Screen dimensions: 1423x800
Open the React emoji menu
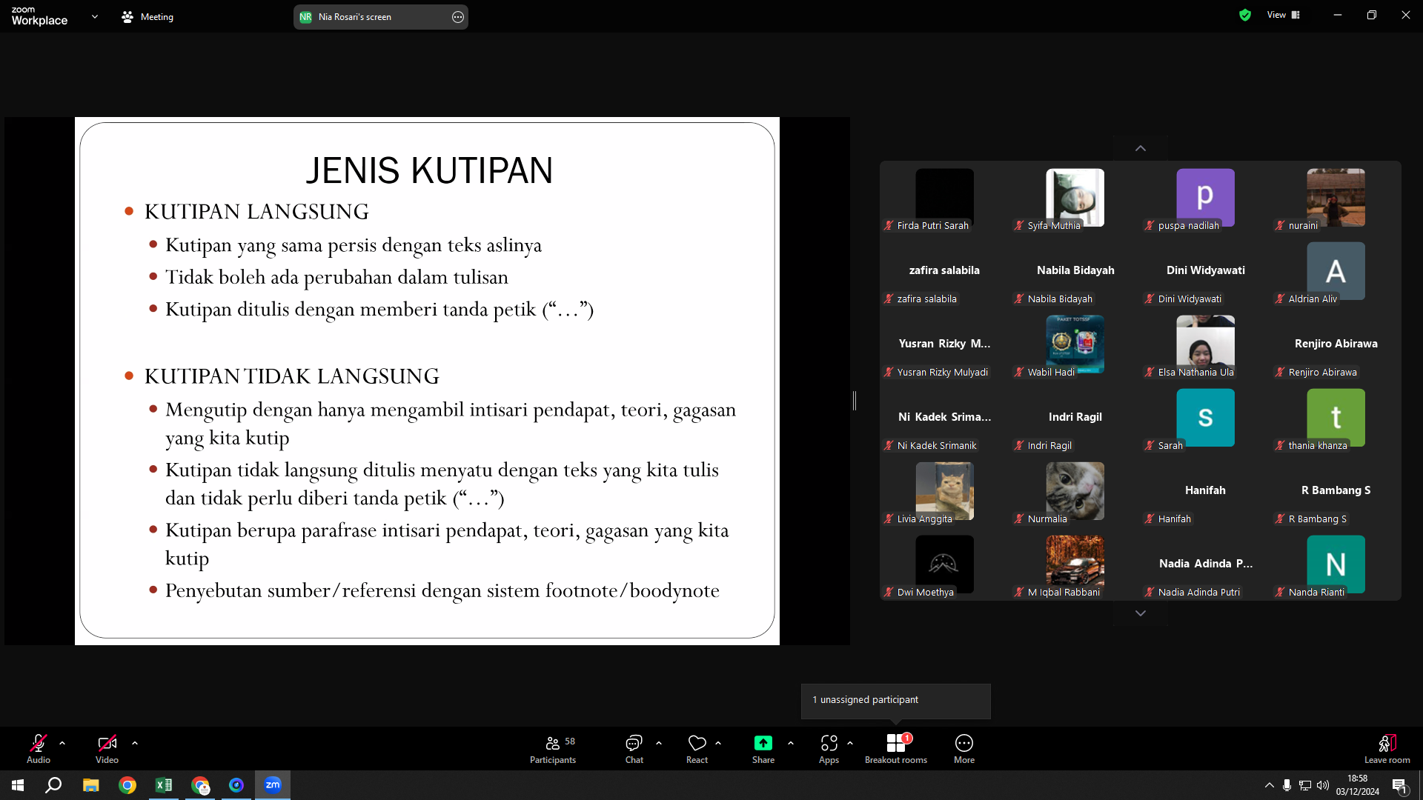click(x=697, y=748)
